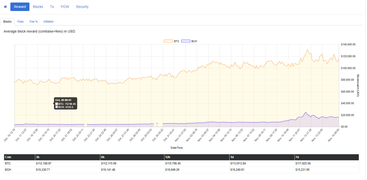Click the BTC 7d value $111,625.56
The width and height of the screenshot is (367, 180).
coord(303,163)
